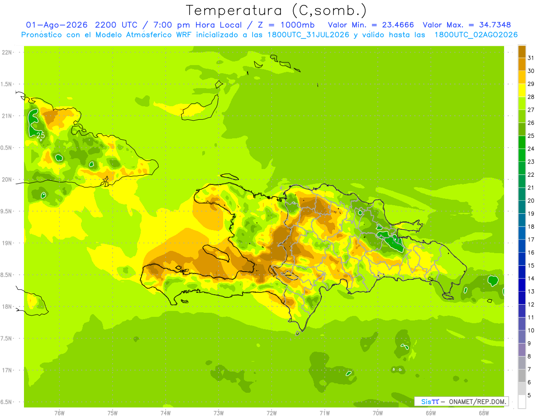This screenshot has height=419, width=543.
Task: Click the "22N" latitude label
Action: (x=7, y=52)
